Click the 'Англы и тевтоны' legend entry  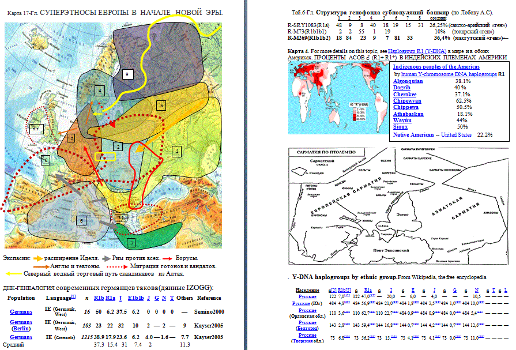coord(75,266)
